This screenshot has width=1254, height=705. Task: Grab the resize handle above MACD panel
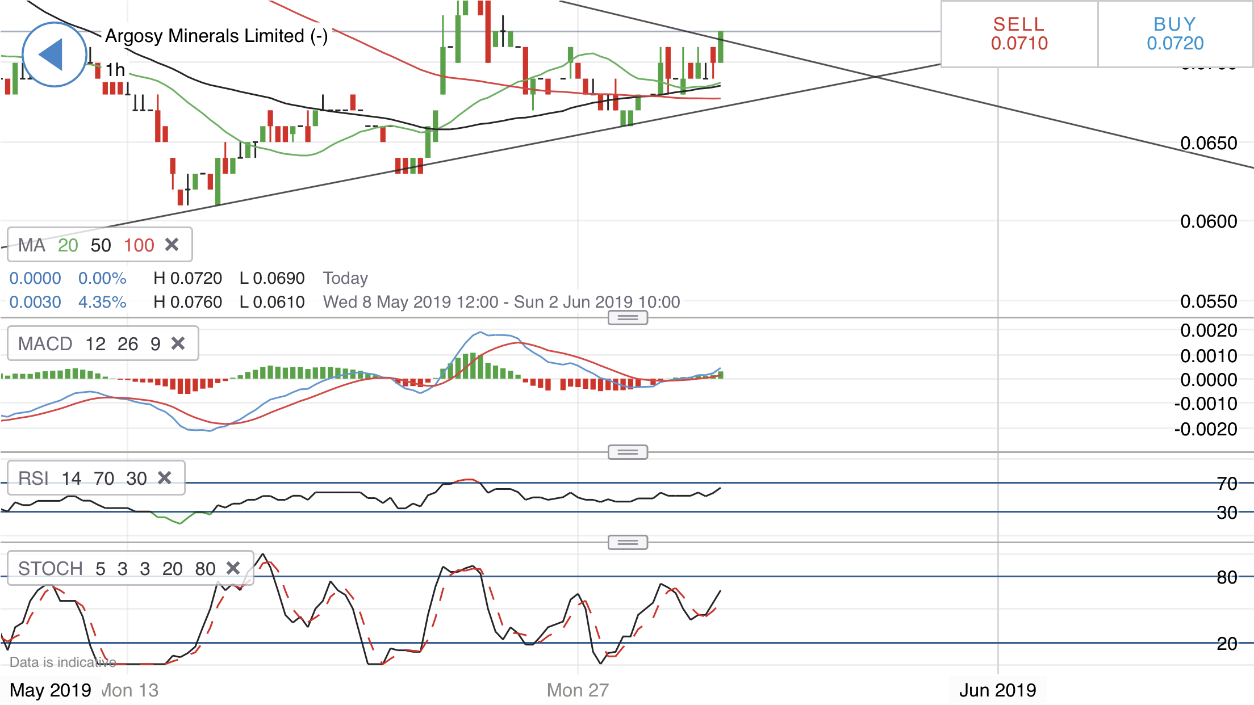(x=628, y=318)
